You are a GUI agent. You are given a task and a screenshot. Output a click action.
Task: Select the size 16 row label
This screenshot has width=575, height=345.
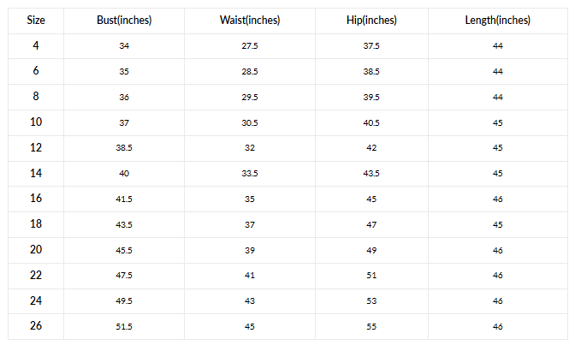35,199
